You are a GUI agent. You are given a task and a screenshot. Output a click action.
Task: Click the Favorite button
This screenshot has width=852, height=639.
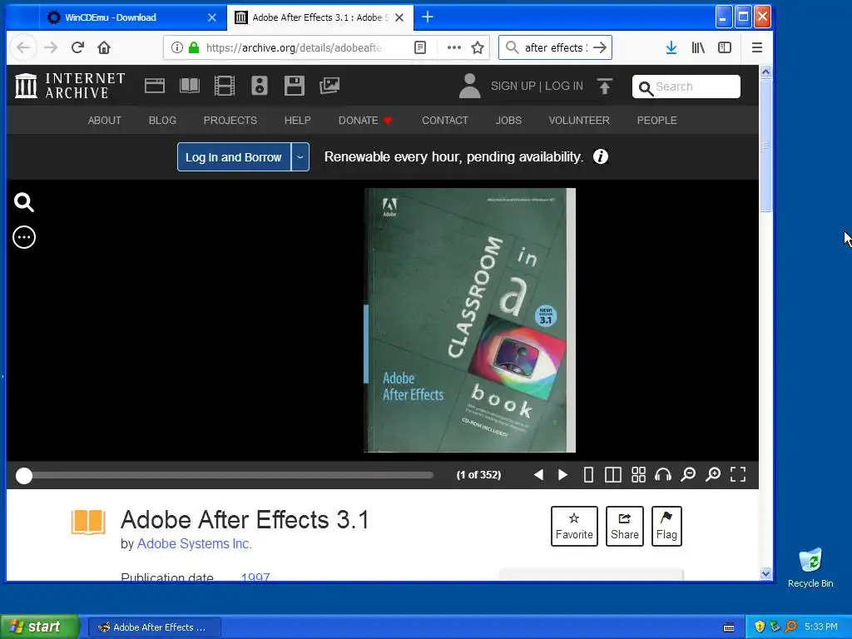point(574,526)
